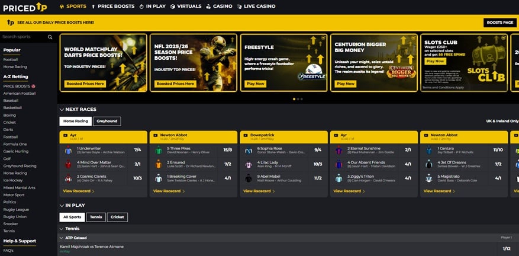Click the video icon on Downpatrick card
Screen dimensions: 519x256
point(245,135)
